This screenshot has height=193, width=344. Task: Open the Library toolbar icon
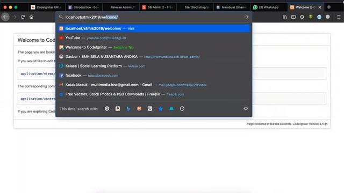click(x=285, y=17)
